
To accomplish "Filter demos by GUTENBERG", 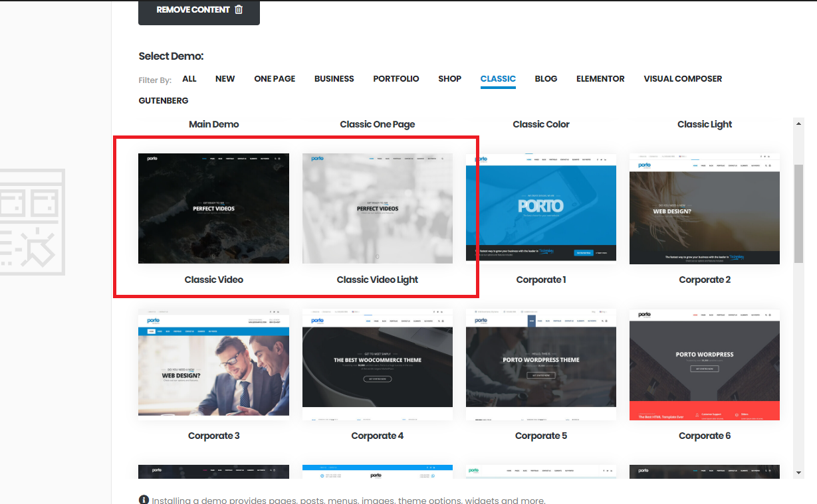I will (164, 100).
